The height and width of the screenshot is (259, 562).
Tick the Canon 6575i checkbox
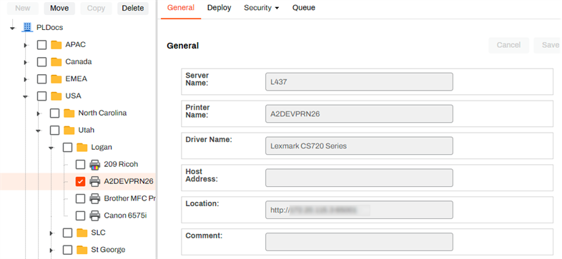click(x=80, y=215)
